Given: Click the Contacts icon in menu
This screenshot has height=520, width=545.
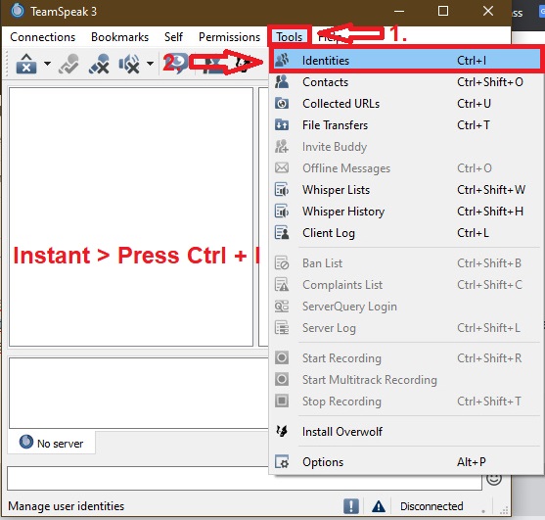Looking at the screenshot, I should click(282, 82).
